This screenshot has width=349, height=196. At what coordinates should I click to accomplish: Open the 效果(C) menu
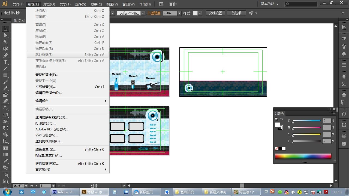point(96,4)
